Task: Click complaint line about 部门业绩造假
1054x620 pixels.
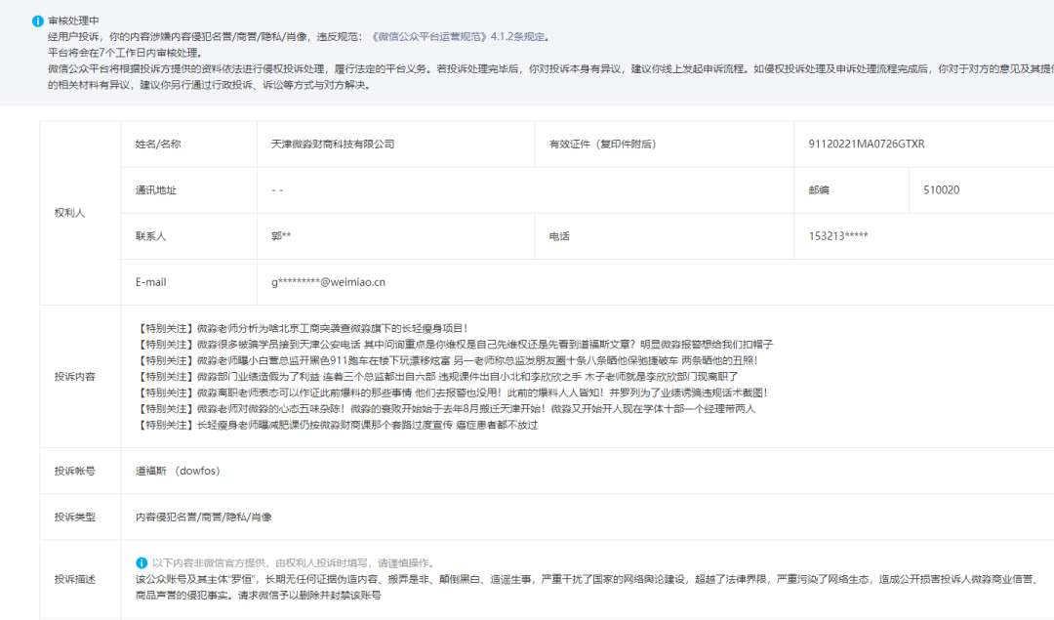Action: pyautogui.click(x=437, y=377)
